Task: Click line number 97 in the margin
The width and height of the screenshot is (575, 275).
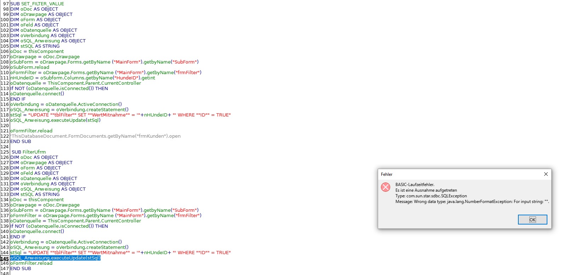Action: (6, 4)
